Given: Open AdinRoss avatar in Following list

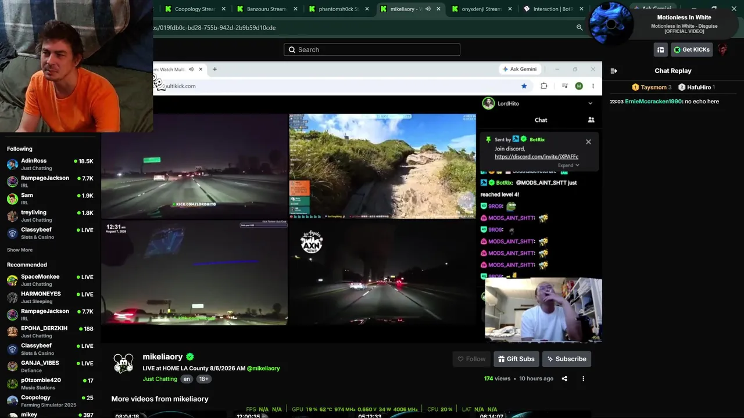Looking at the screenshot, I should [12, 164].
